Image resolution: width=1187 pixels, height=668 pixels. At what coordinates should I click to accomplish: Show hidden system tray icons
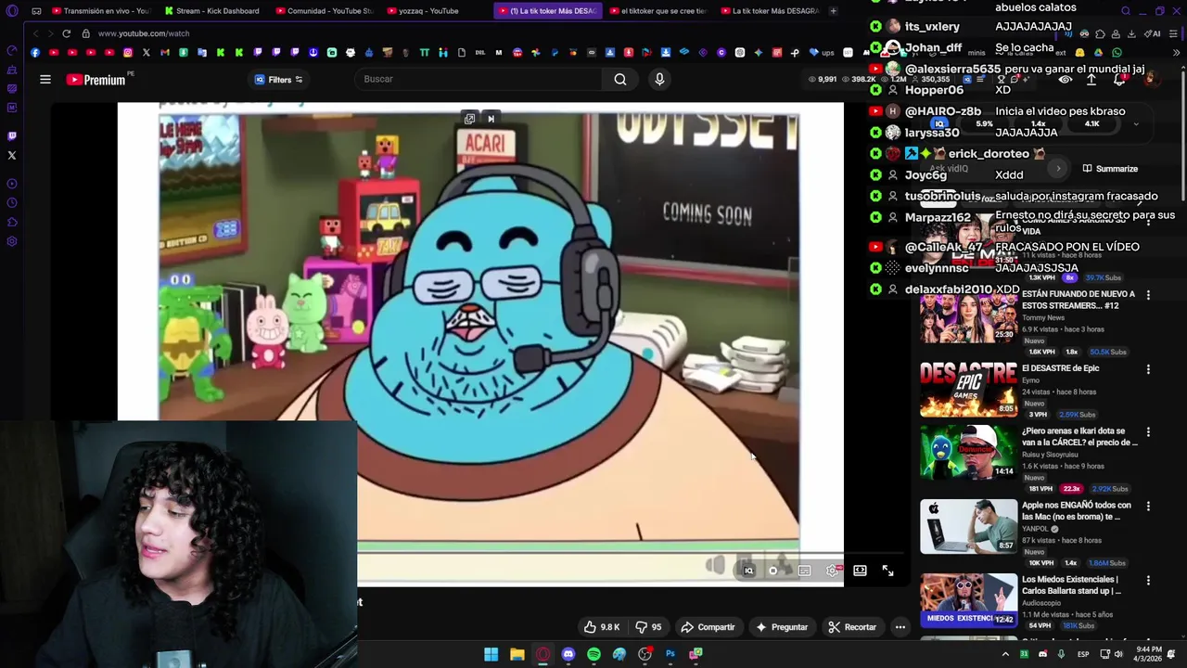(x=1005, y=655)
